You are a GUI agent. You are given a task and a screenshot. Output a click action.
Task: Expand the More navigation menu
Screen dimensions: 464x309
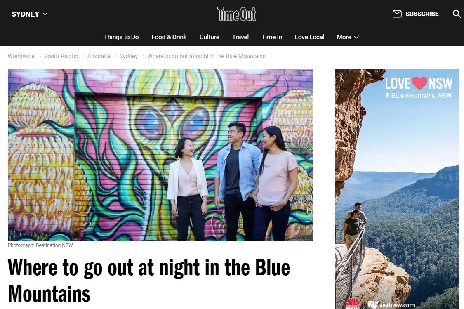348,37
